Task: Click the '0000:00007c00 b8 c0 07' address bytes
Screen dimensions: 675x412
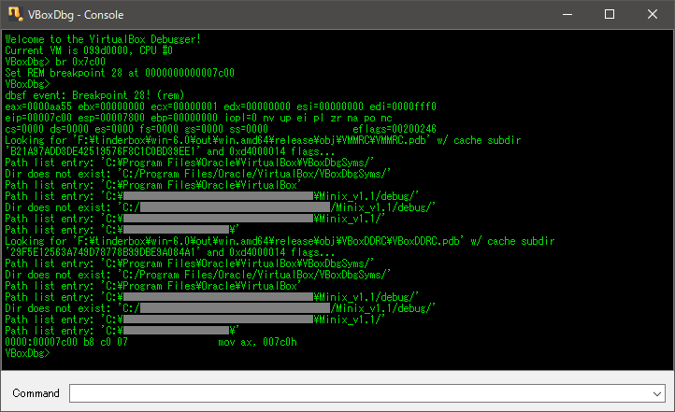Action: point(66,342)
